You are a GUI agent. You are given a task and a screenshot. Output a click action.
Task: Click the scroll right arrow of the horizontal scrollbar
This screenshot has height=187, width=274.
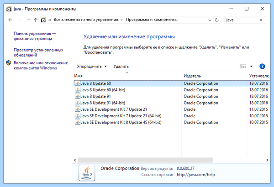pyautogui.click(x=267, y=160)
